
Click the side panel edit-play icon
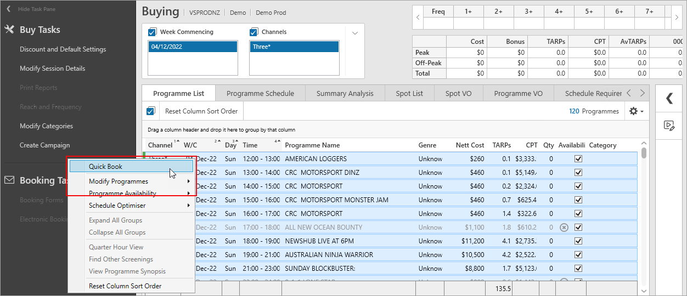669,126
